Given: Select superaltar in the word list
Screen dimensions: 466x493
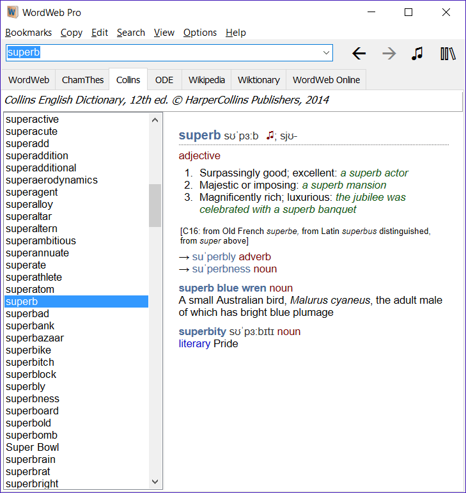Looking at the screenshot, I should (x=76, y=216).
